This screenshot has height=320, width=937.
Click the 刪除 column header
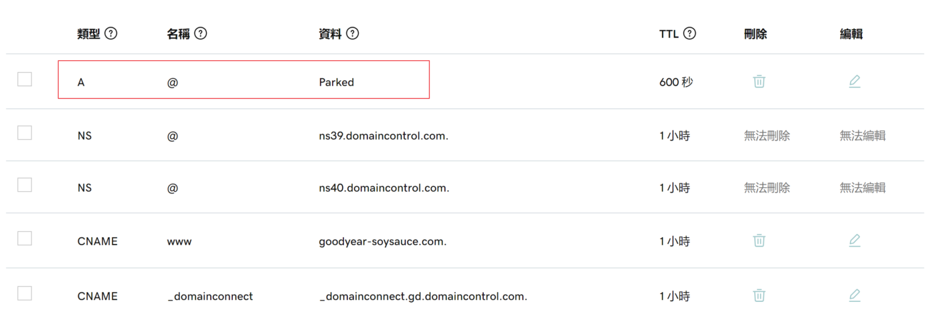(x=756, y=34)
